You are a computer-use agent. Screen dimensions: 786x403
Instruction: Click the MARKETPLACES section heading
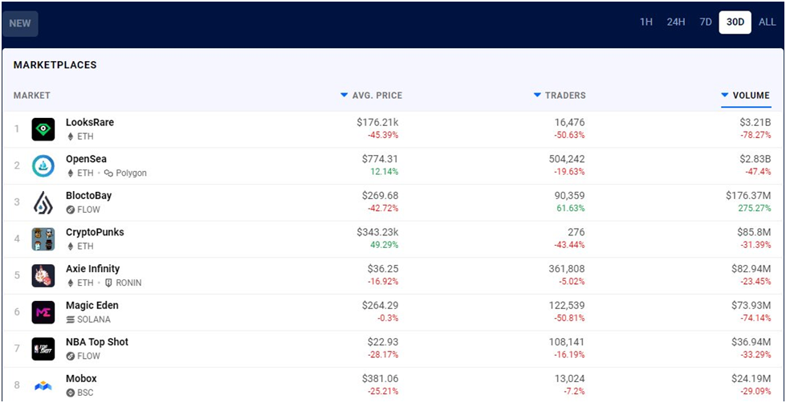pyautogui.click(x=55, y=65)
